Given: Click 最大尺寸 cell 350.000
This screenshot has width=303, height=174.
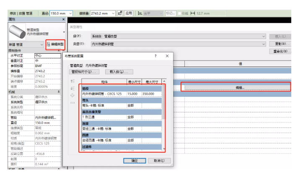Looking at the screenshot, I should [x=152, y=94].
